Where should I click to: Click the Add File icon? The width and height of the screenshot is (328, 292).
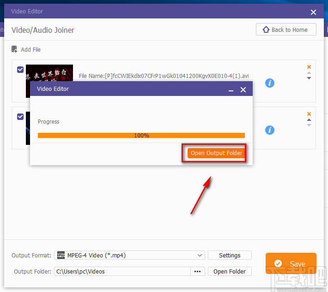[x=14, y=49]
